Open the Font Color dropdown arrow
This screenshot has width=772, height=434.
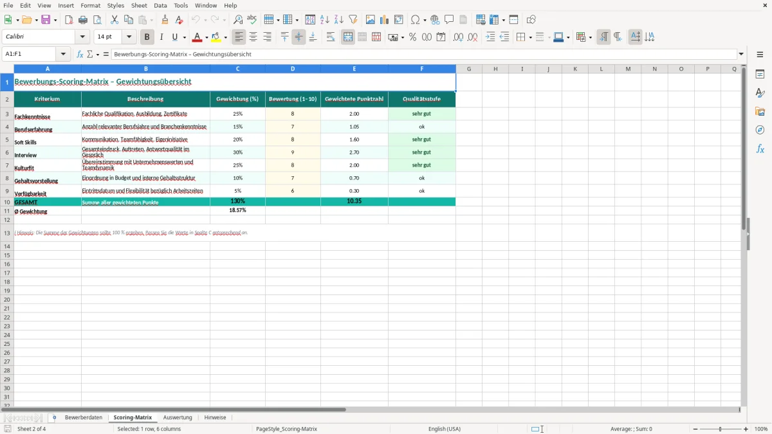coord(206,38)
